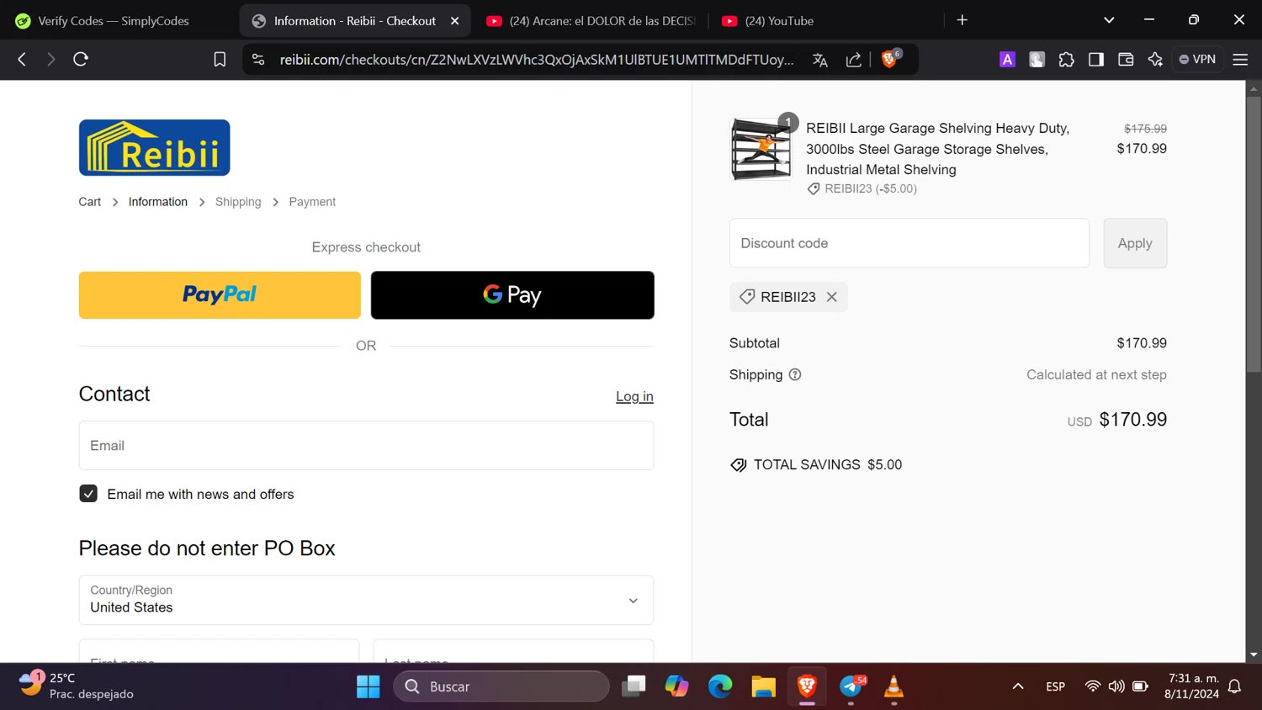Uncheck Email me with news and offers

(x=88, y=494)
